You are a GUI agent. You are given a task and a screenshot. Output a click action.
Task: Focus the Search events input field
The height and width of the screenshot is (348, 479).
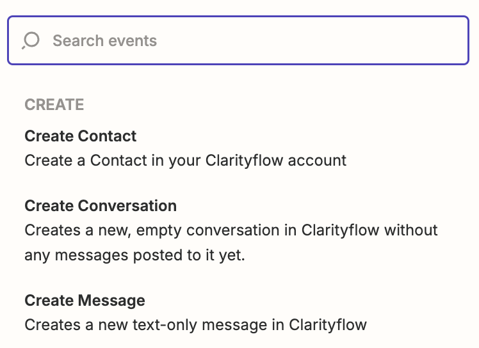pos(243,41)
